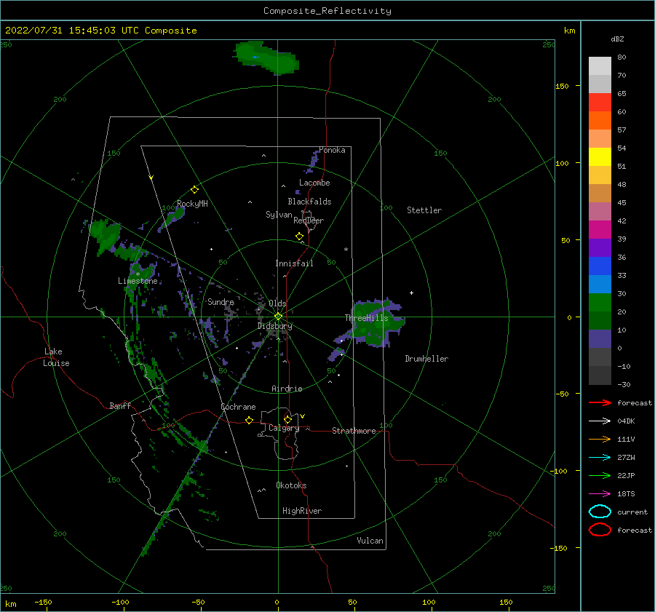Screen dimensions: 655x612
Task: Click the 60 dBZ red swatch
Action: click(x=600, y=103)
